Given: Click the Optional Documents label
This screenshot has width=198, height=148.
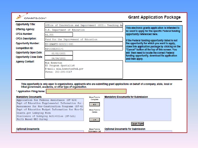Looking at the screenshot, I should (28, 129).
